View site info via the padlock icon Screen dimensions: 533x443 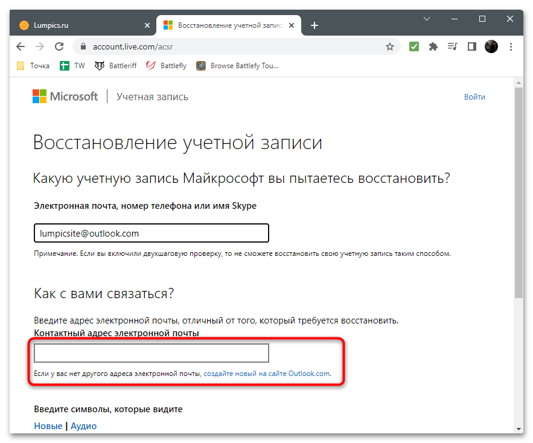83,46
